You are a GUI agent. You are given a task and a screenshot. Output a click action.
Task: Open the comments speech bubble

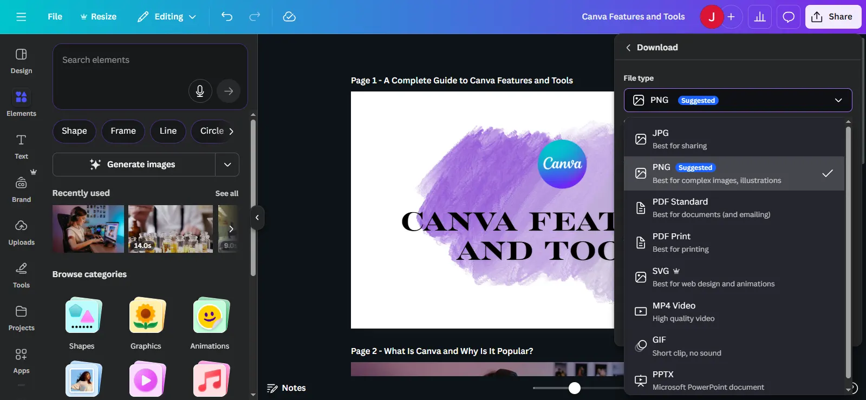pos(789,17)
